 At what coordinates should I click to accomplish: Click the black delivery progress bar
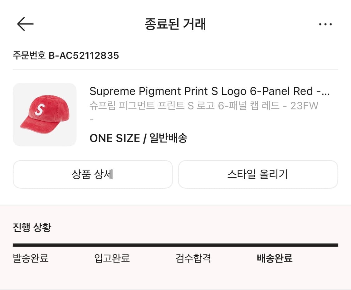[x=175, y=245]
